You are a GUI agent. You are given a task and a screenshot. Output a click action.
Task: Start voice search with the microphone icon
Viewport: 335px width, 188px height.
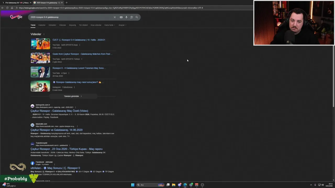[x=126, y=17]
